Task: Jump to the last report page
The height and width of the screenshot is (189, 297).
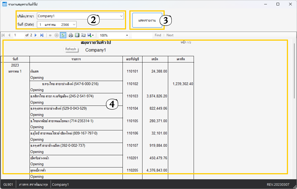Action: [42, 35]
